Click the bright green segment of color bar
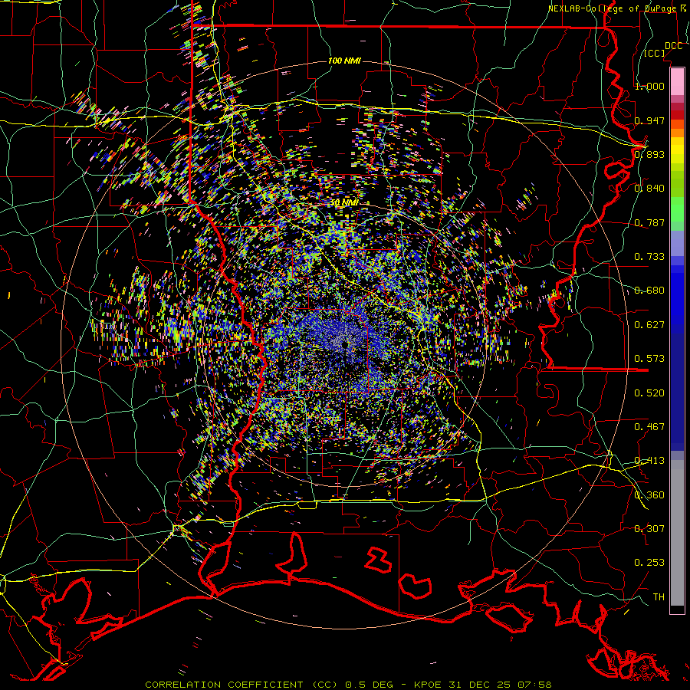The height and width of the screenshot is (690, 690). [677, 209]
